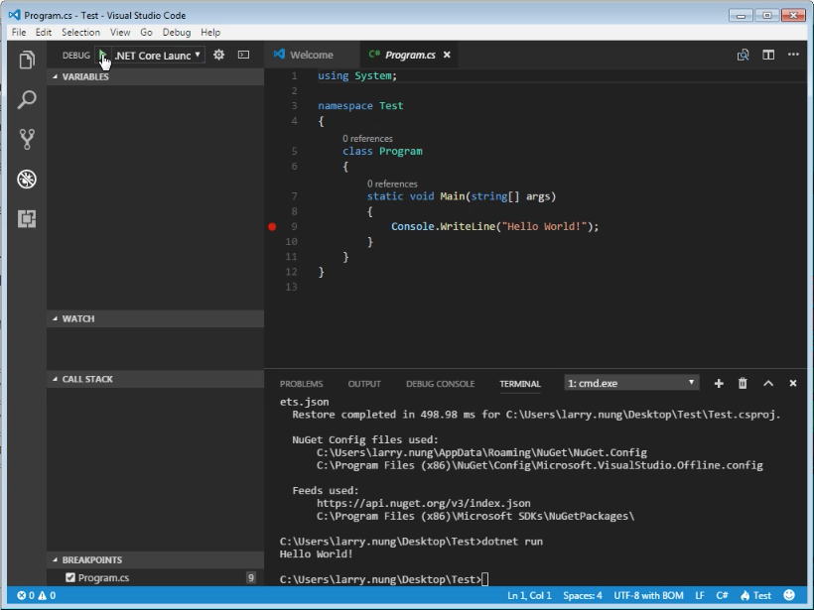This screenshot has width=814, height=610.
Task: Click the namespace Test line
Action: point(360,106)
